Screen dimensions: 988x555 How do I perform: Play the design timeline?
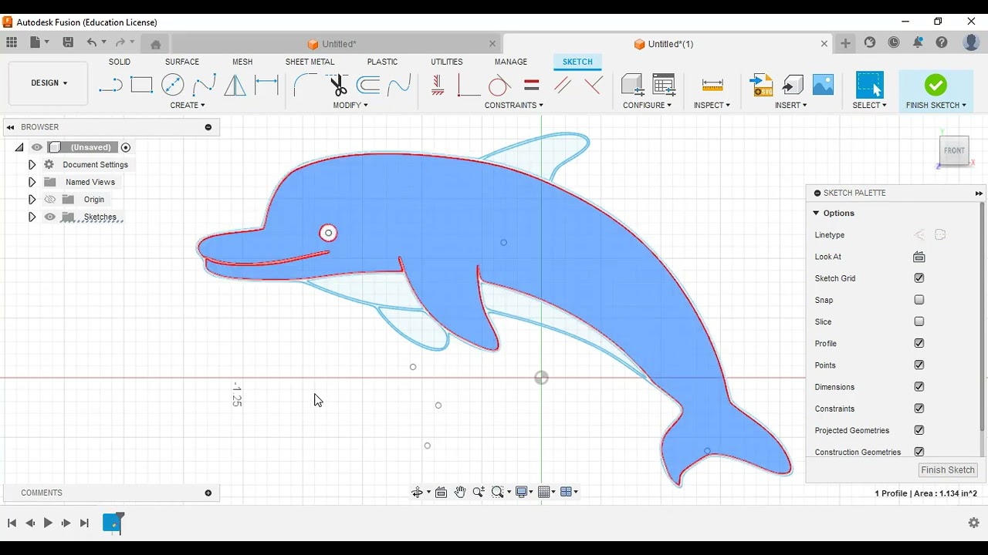[x=48, y=523]
